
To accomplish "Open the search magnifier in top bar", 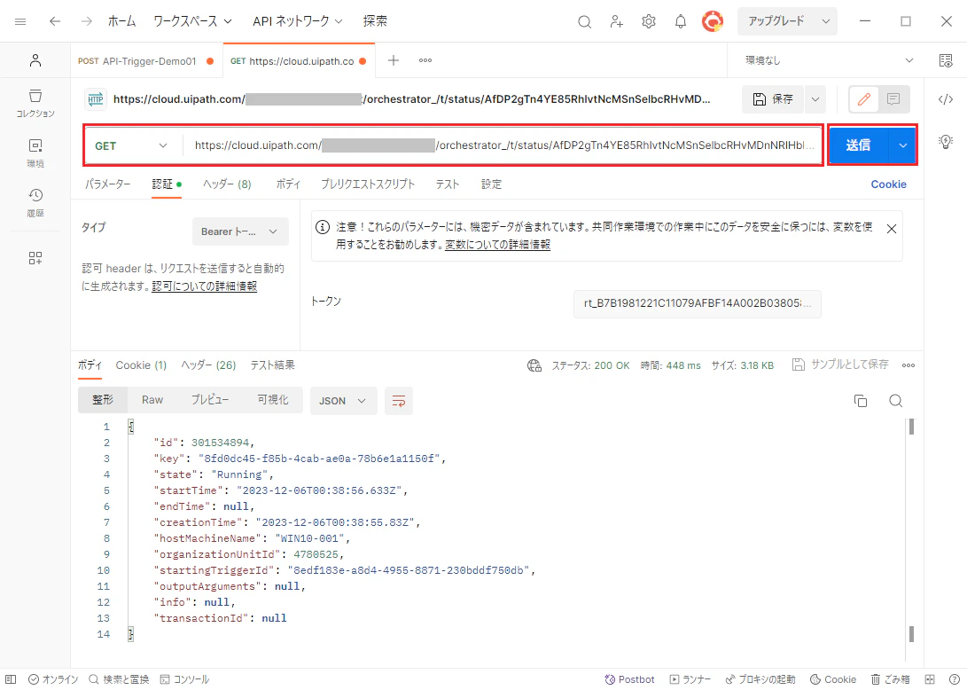I will (x=584, y=21).
